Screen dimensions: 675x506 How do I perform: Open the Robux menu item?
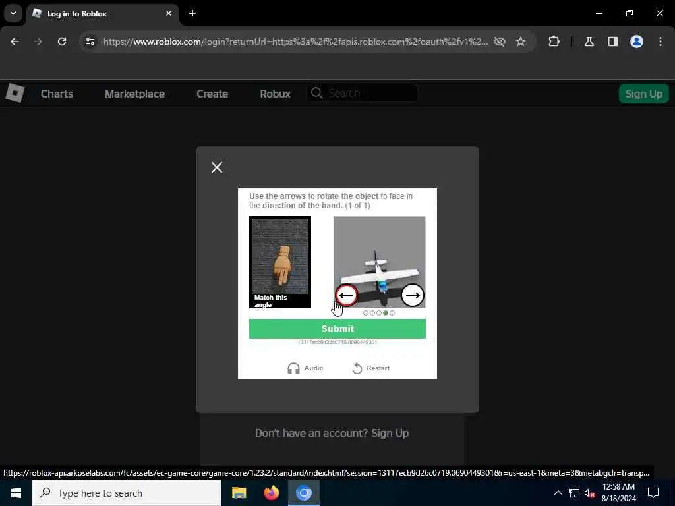pyautogui.click(x=275, y=94)
